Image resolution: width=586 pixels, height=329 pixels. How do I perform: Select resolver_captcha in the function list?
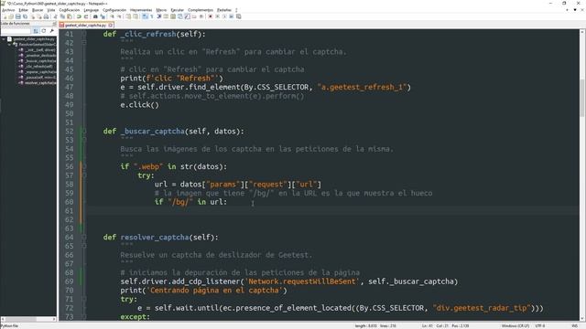(x=40, y=83)
